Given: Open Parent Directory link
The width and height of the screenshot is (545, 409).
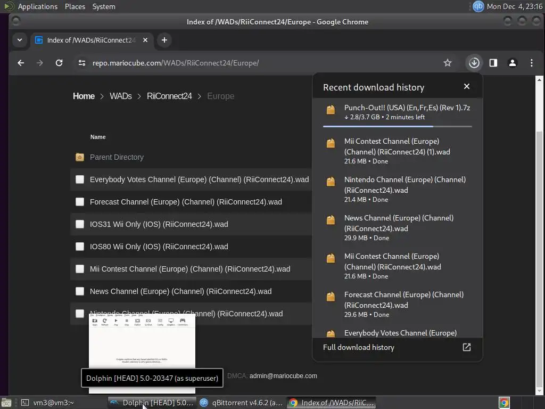Looking at the screenshot, I should pyautogui.click(x=117, y=157).
